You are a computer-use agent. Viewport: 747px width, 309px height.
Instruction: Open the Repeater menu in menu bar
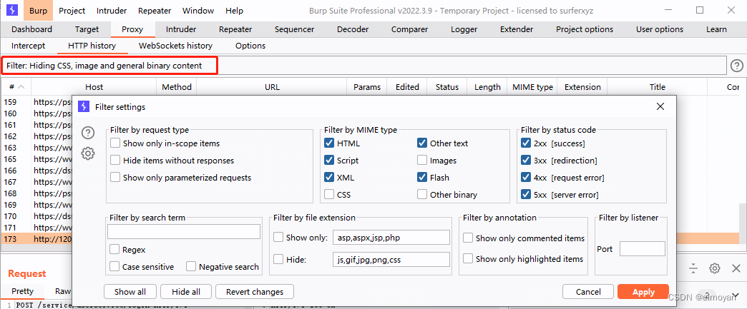coord(155,11)
